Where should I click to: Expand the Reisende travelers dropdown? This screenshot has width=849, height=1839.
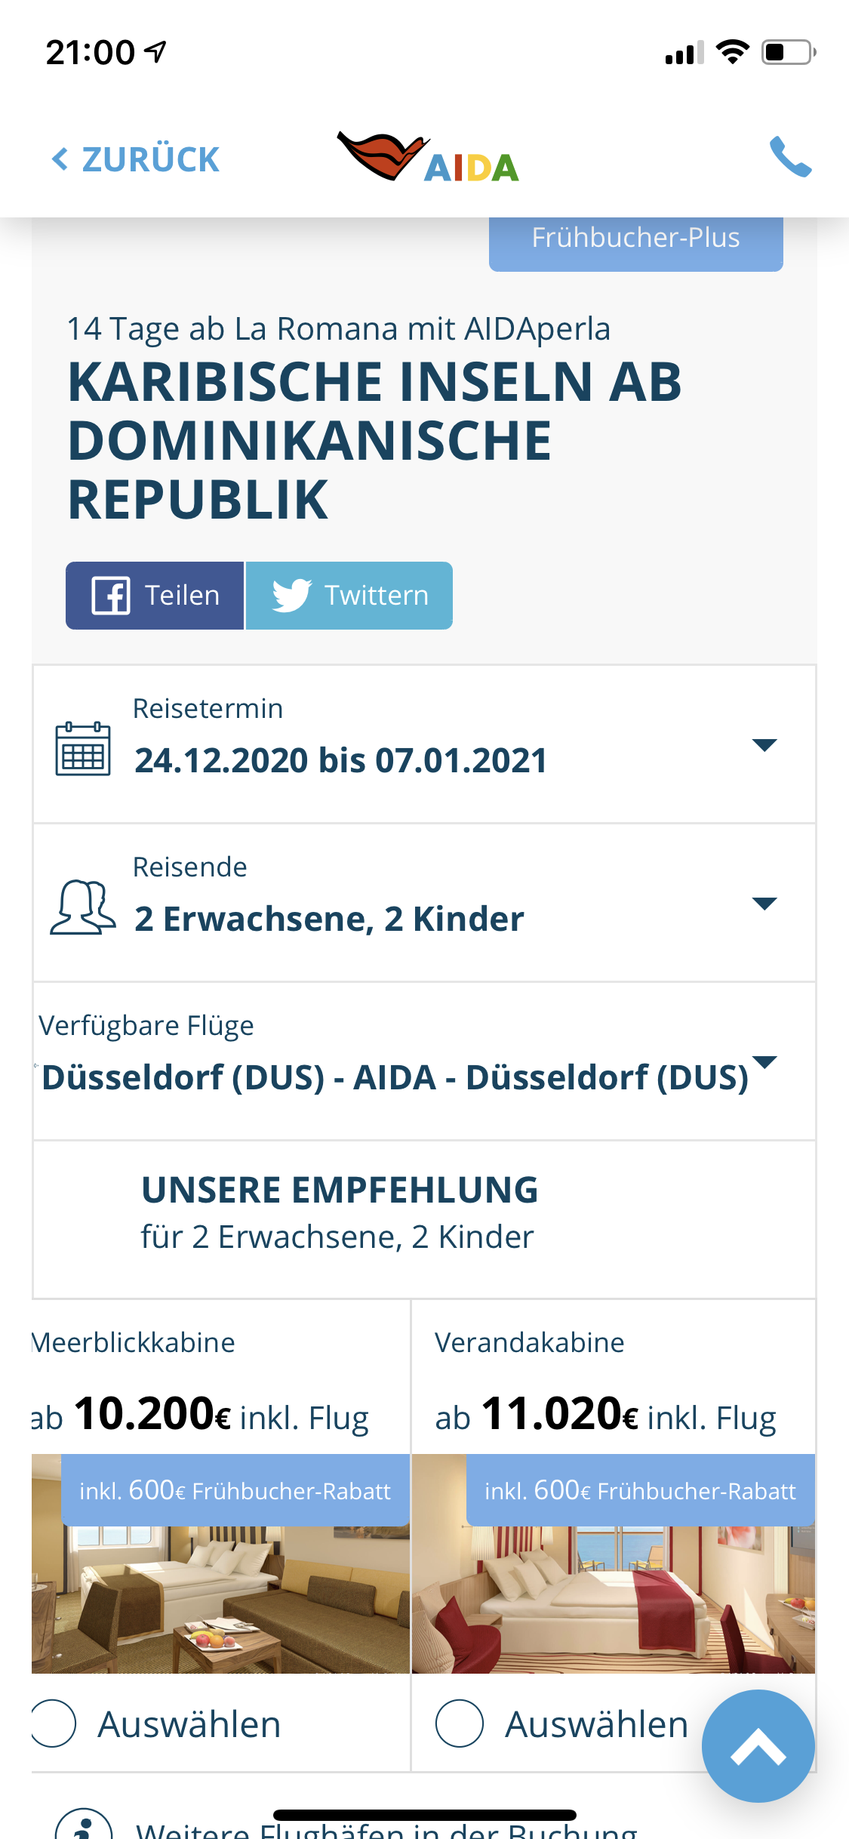tap(764, 904)
